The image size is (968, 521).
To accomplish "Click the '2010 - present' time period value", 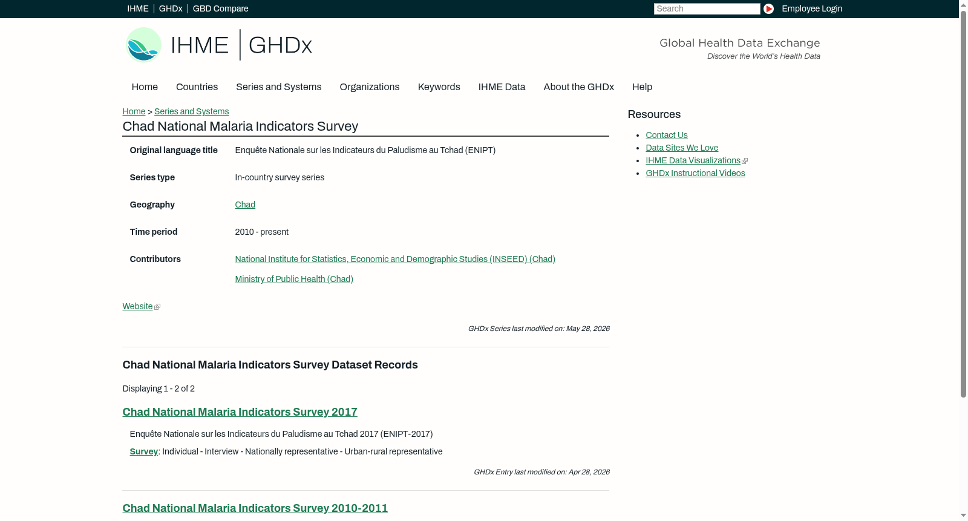I will click(x=261, y=232).
